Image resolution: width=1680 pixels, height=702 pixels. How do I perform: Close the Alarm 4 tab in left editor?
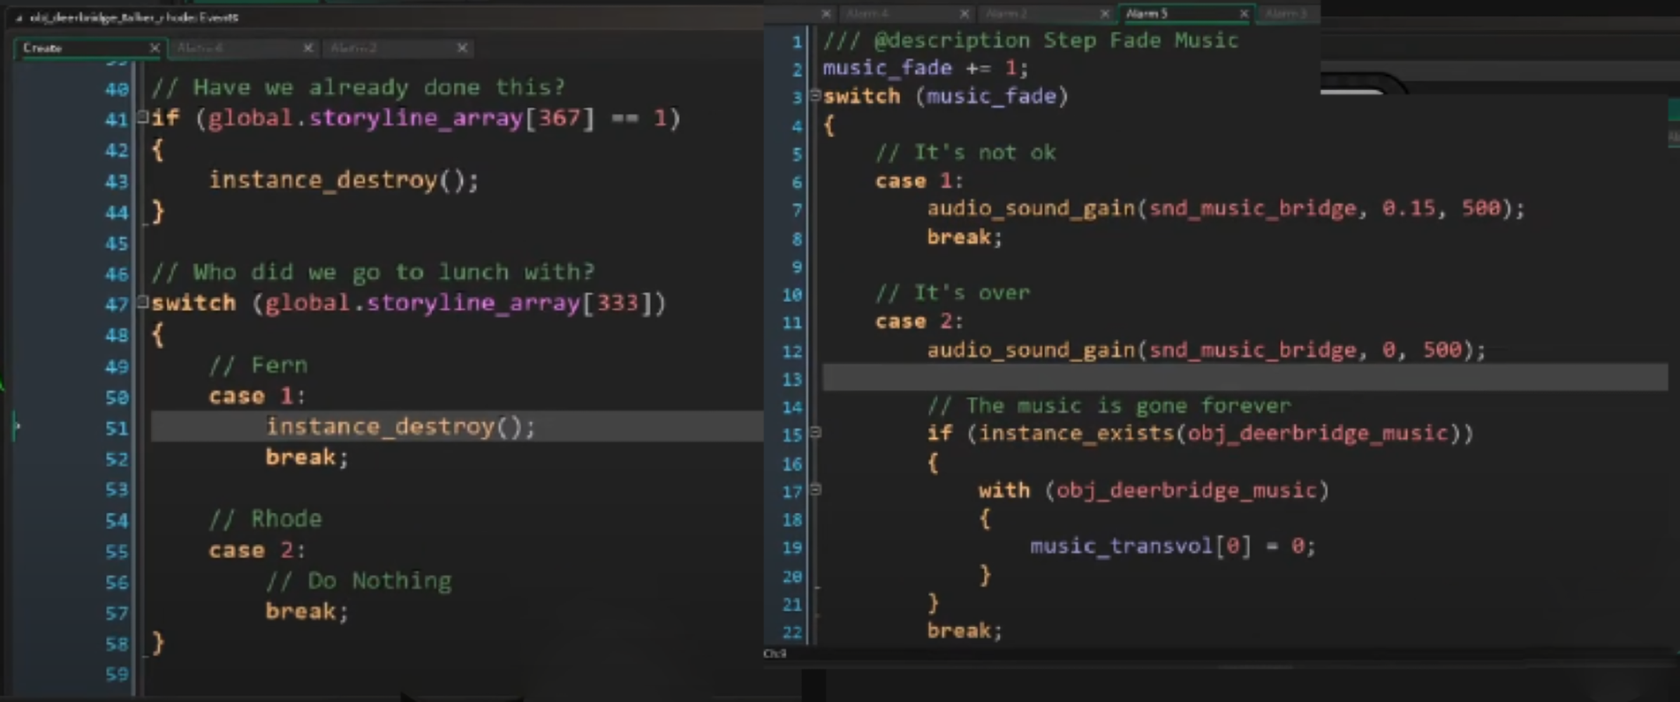(307, 48)
